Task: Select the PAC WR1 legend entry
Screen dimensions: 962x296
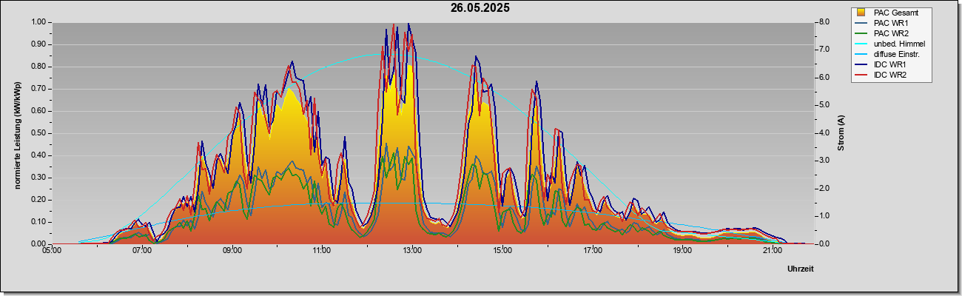Action: click(892, 23)
